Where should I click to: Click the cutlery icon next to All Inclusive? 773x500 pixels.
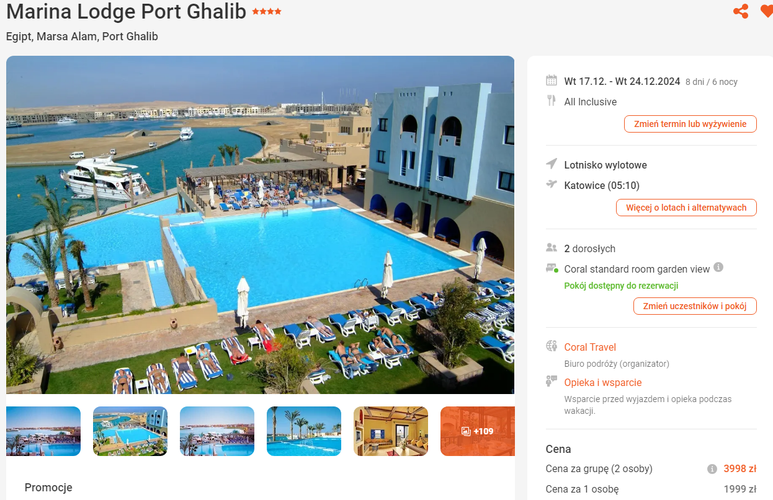551,101
